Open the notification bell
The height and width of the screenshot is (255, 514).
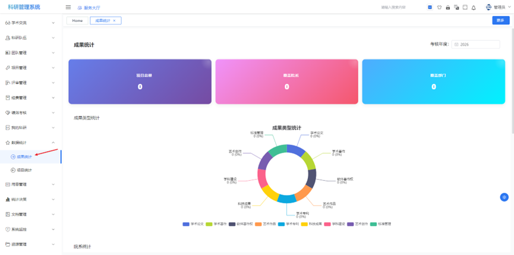pyautogui.click(x=474, y=8)
